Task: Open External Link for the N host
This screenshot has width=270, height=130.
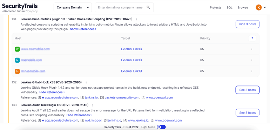Action: tap(131, 60)
